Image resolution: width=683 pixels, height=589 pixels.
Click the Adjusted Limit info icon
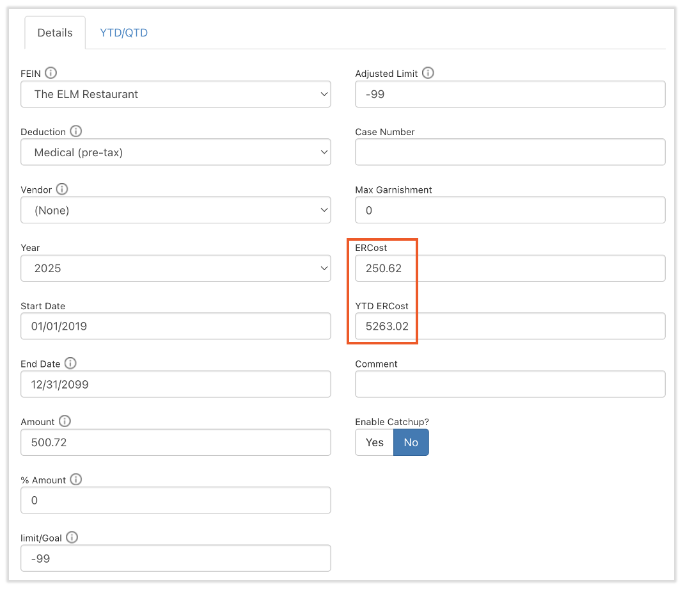[428, 73]
